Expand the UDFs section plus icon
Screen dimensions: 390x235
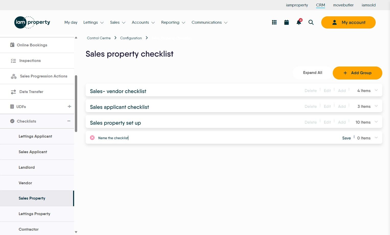click(x=69, y=107)
